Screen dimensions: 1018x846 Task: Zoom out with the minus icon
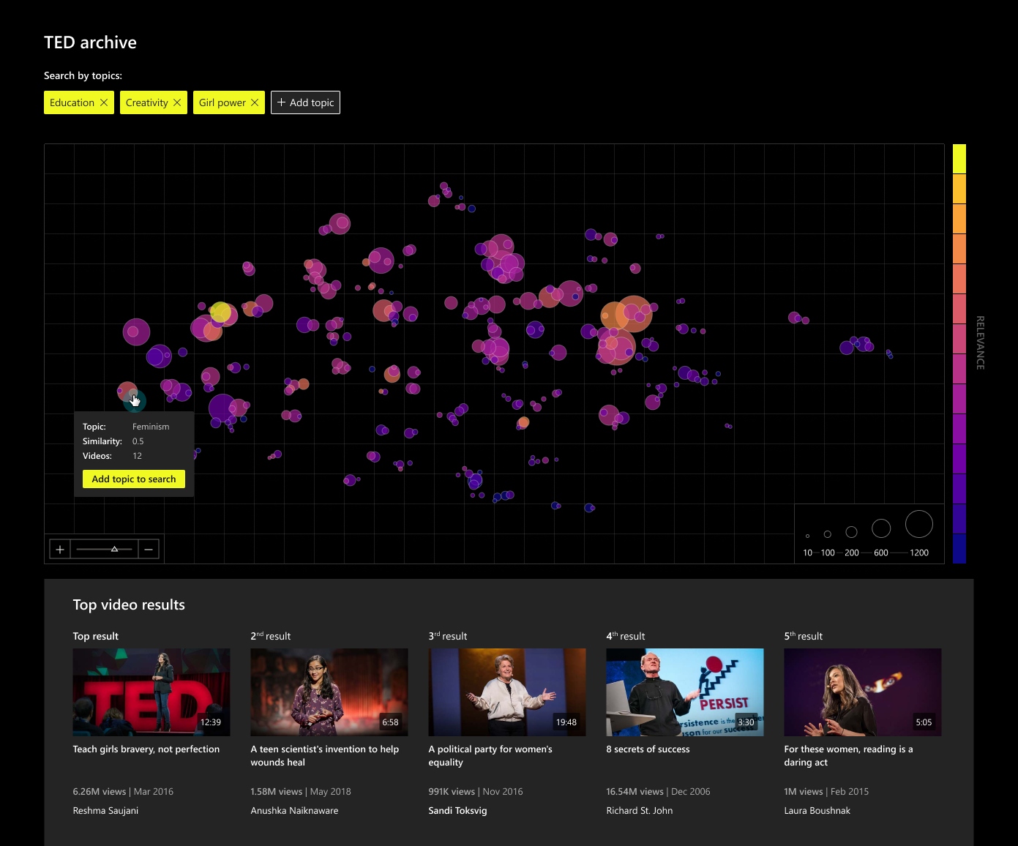coord(149,549)
